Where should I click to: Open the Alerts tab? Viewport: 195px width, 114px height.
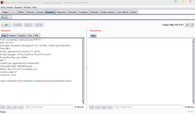coord(134,12)
